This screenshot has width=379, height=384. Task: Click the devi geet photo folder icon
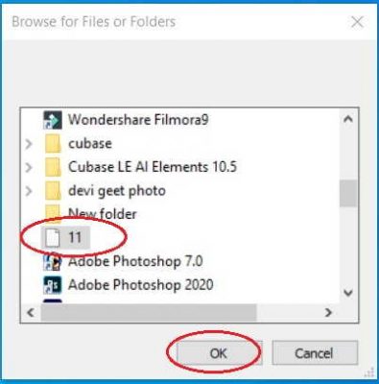53,191
